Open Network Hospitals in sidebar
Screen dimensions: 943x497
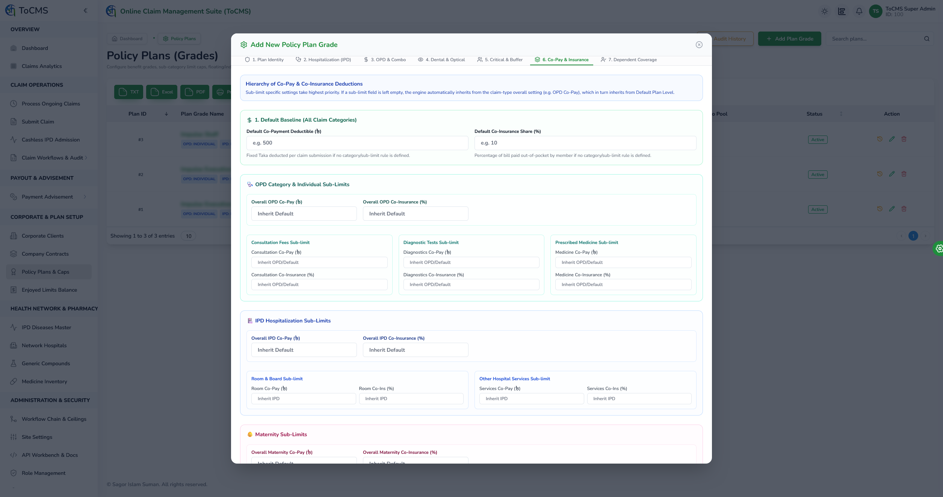(x=49, y=345)
